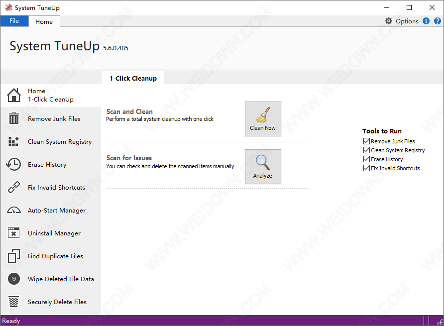Viewport: 444px width, 326px height.
Task: Click the Uninstall Manager window icon
Action: (13, 233)
